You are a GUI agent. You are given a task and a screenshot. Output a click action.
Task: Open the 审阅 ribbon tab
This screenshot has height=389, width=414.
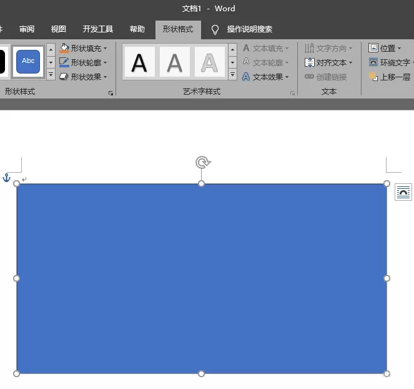pyautogui.click(x=27, y=29)
